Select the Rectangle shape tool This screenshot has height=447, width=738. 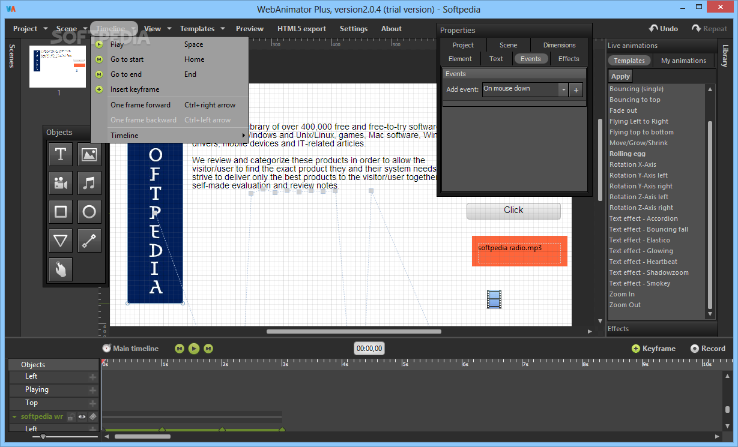click(x=61, y=212)
